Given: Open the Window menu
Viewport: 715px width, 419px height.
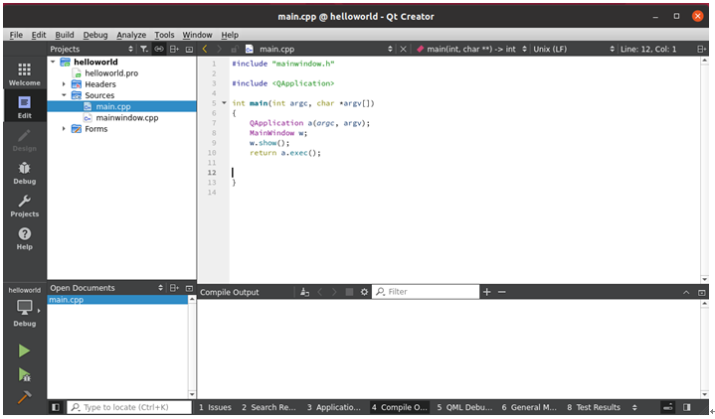Looking at the screenshot, I should tap(197, 35).
